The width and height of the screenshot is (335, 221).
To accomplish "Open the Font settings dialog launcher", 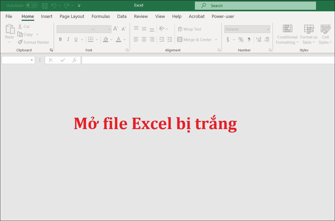I will coord(127,50).
